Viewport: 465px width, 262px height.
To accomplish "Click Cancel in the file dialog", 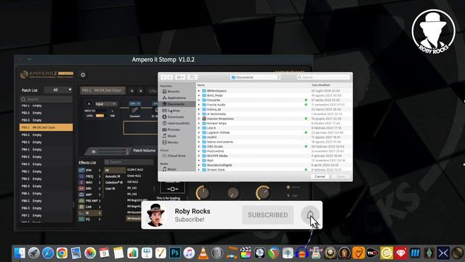I will pos(320,176).
